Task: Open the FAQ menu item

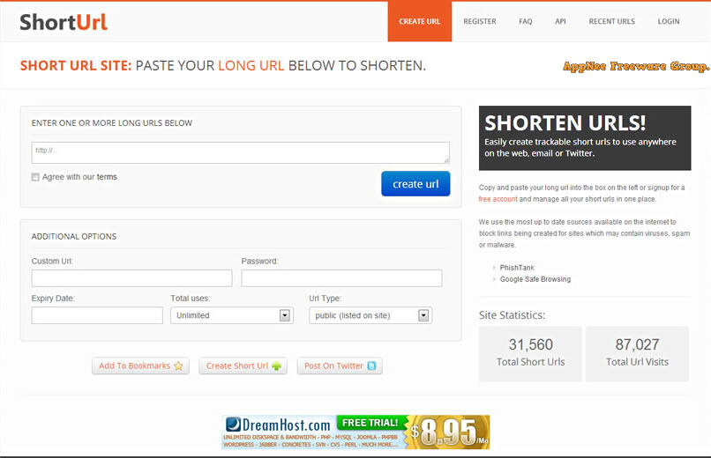Action: pos(525,21)
